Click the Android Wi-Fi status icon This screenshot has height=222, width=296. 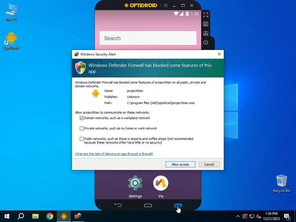pos(176,14)
